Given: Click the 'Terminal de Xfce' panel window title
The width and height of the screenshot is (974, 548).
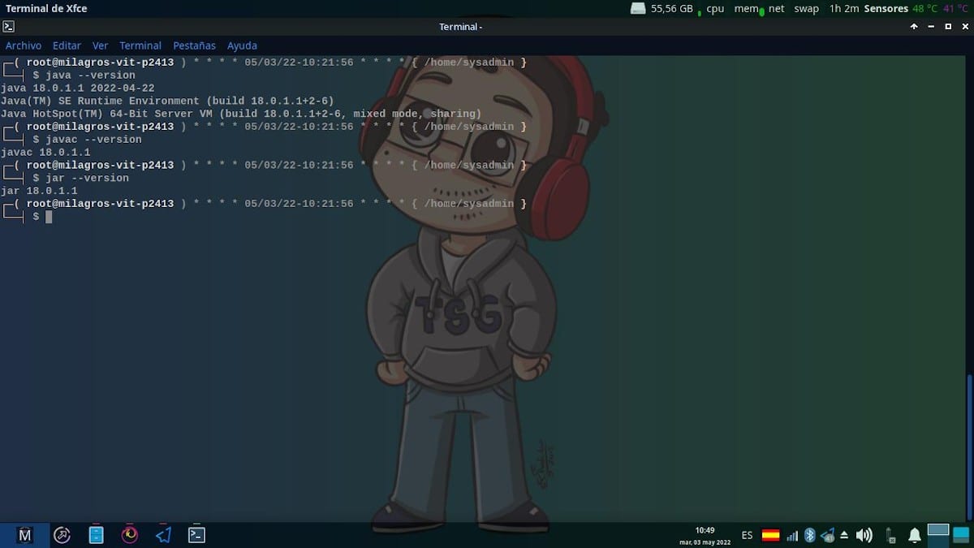Looking at the screenshot, I should pos(46,9).
